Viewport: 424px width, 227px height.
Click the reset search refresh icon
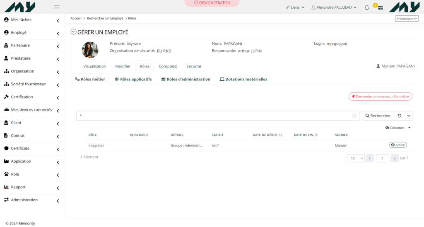(399, 116)
